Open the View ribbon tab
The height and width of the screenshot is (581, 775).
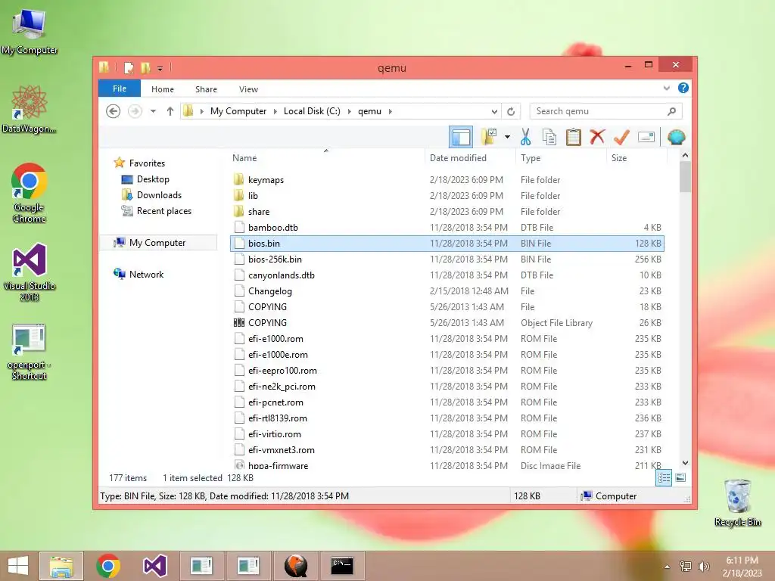248,89
